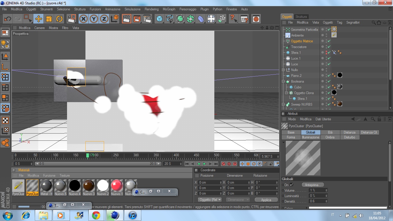393x221 pixels.
Task: Click the green timeline marker at frame 179
Action: pos(87,155)
